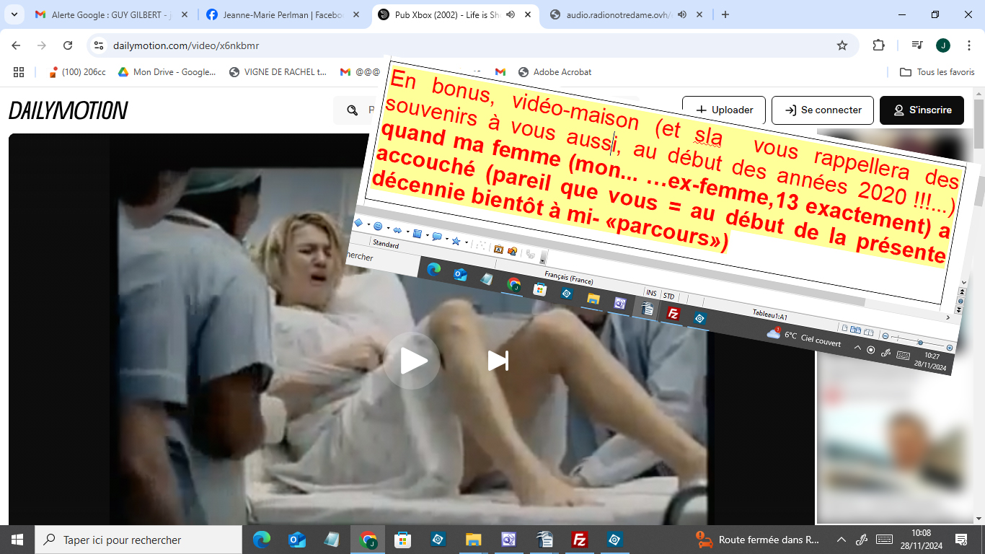Skip to the next video
The width and height of the screenshot is (985, 554).
[498, 361]
